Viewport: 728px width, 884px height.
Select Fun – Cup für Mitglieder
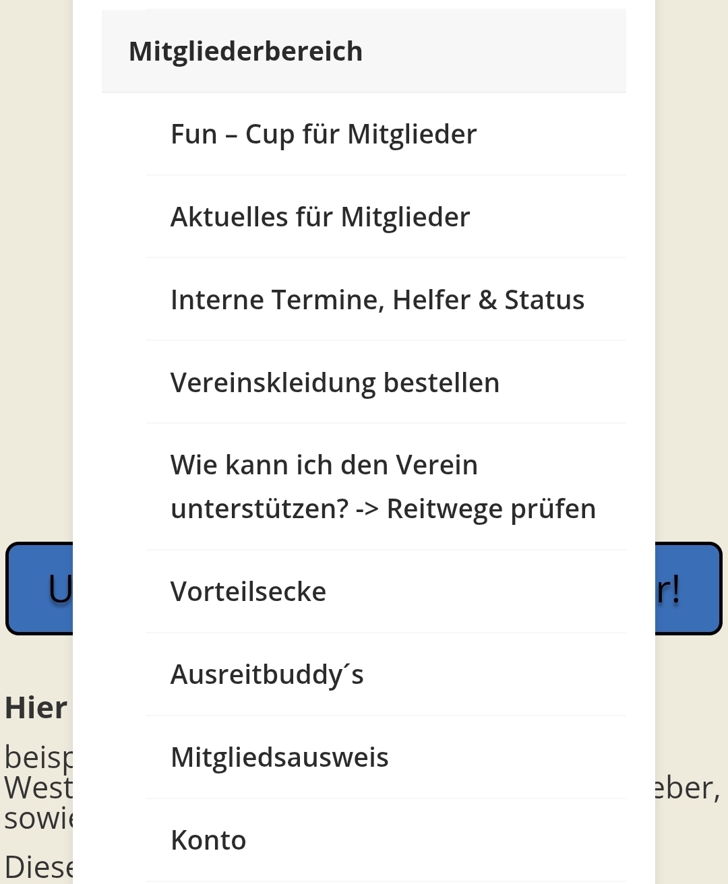386,134
